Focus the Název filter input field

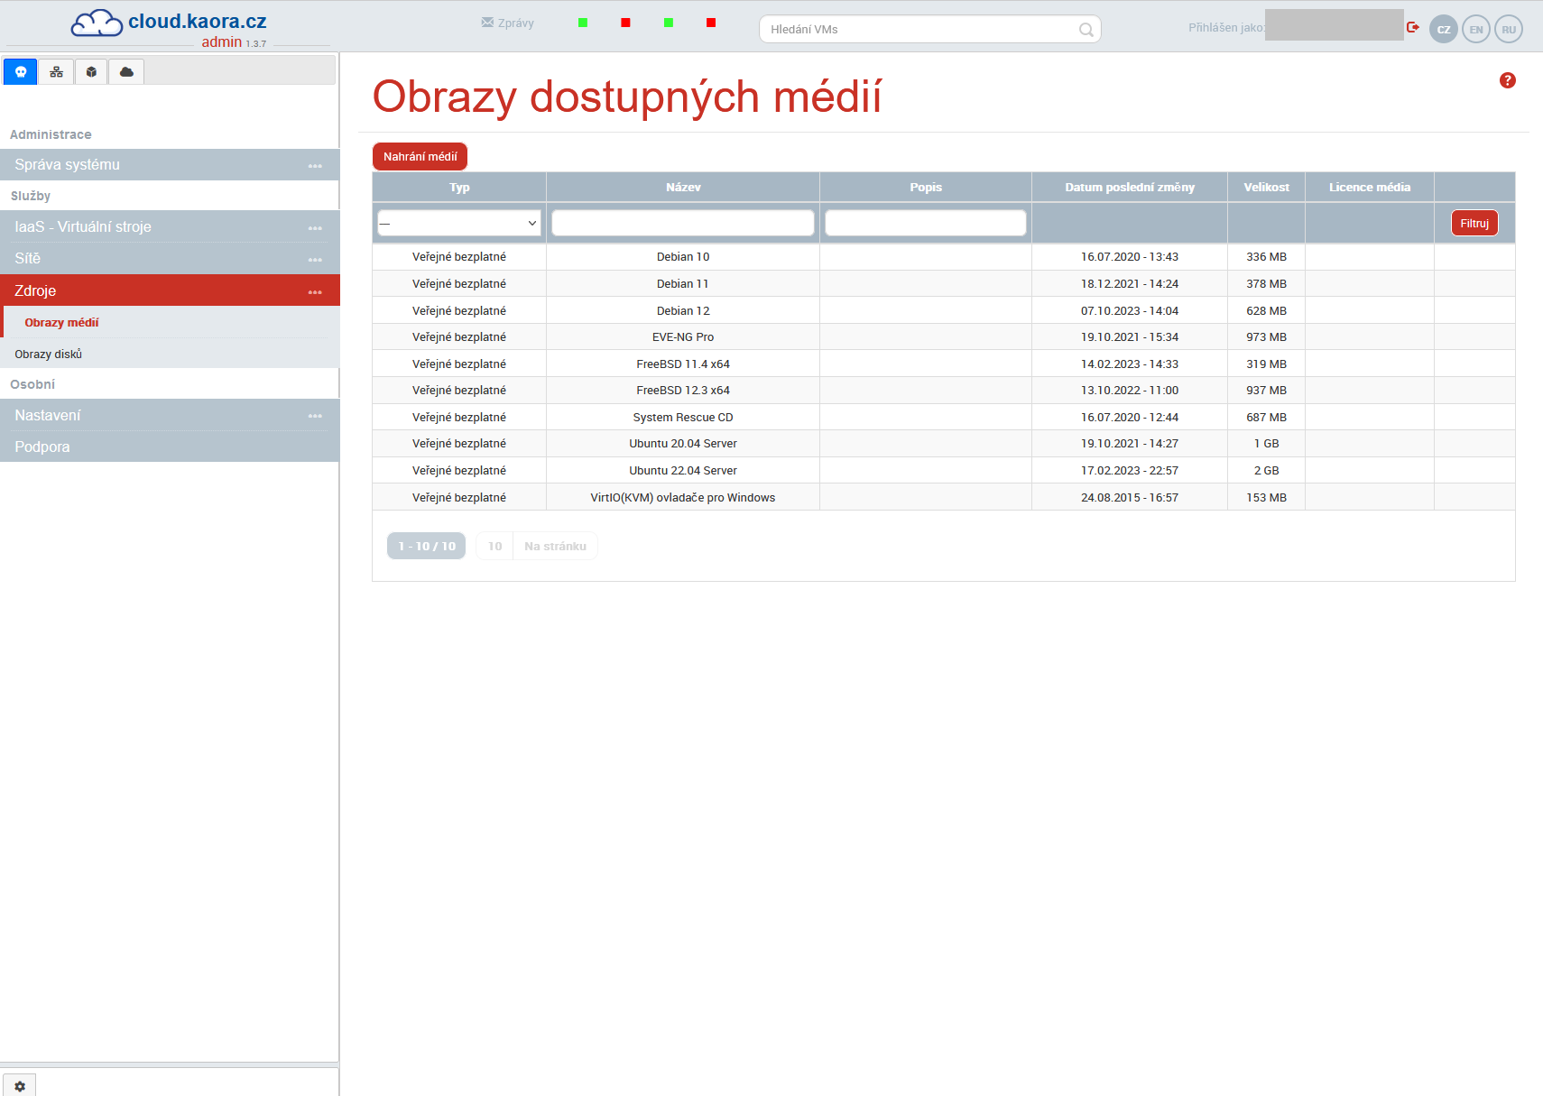pos(683,223)
